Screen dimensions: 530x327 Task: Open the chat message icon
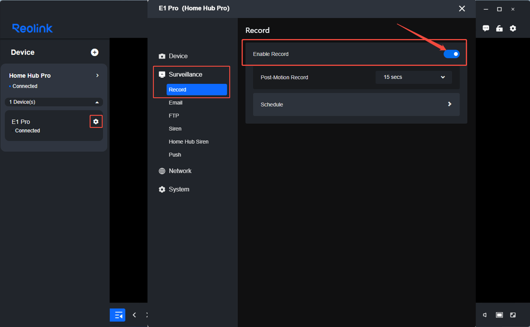click(486, 28)
